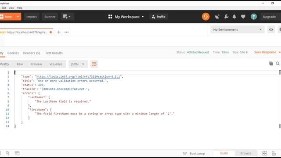Open Find and Replace icon in status bar

[7, 153]
